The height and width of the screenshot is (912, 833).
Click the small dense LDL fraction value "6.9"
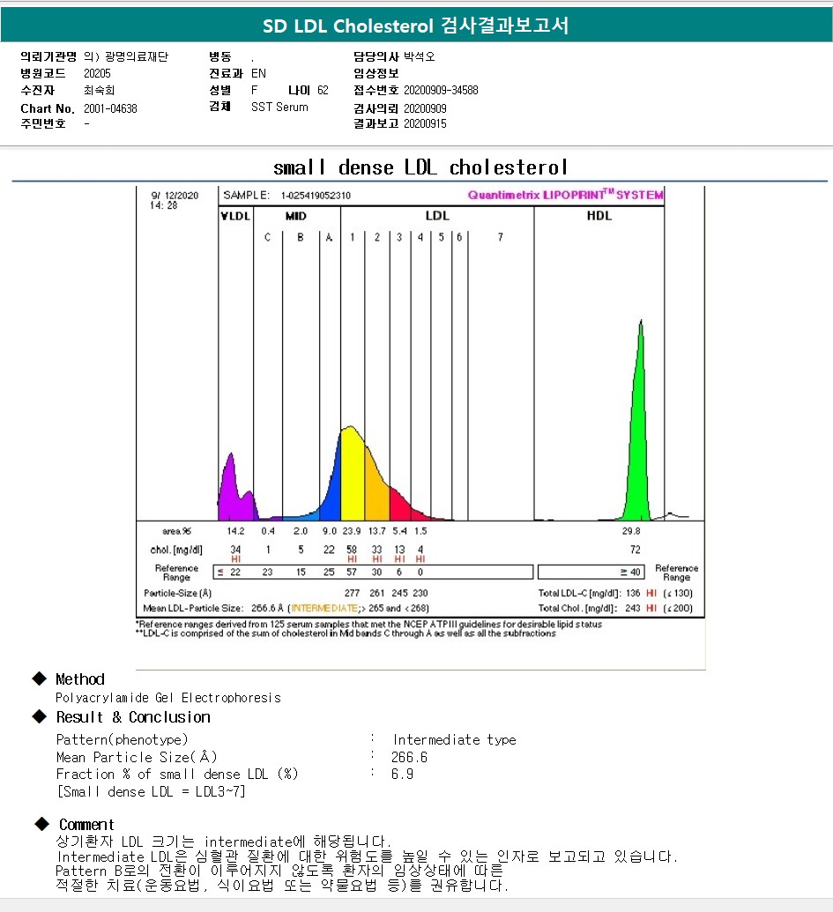[x=402, y=775]
